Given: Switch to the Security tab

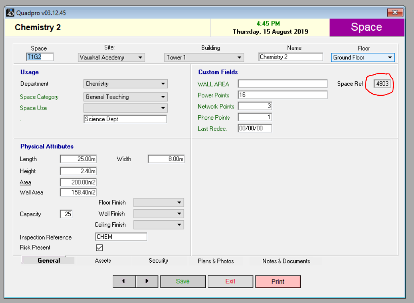Looking at the screenshot, I should 158,261.
